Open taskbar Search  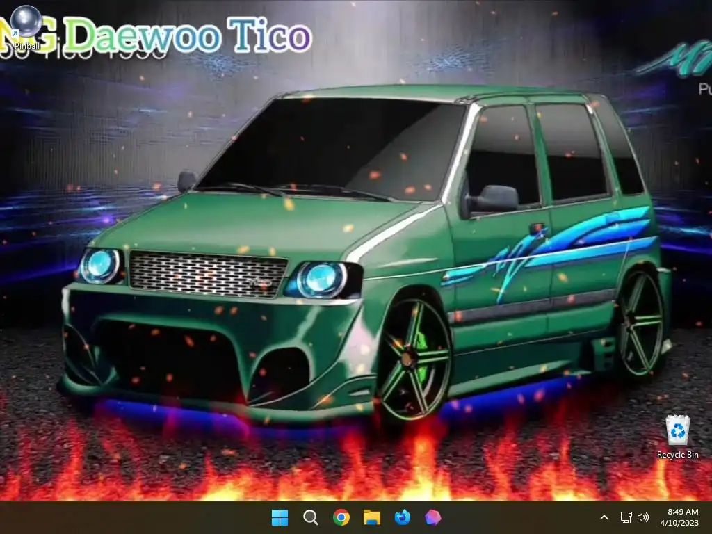click(x=311, y=517)
